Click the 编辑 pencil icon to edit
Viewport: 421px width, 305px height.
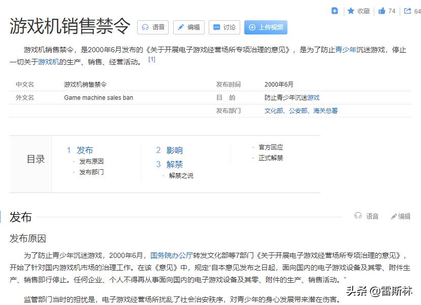click(x=181, y=28)
